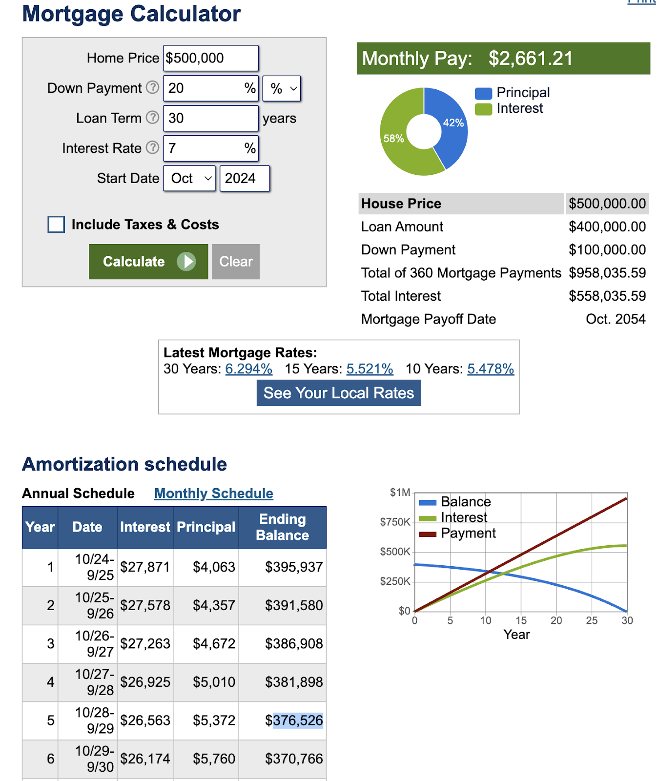The image size is (657, 781).
Task: Open the start month dropdown
Action: pos(189,179)
